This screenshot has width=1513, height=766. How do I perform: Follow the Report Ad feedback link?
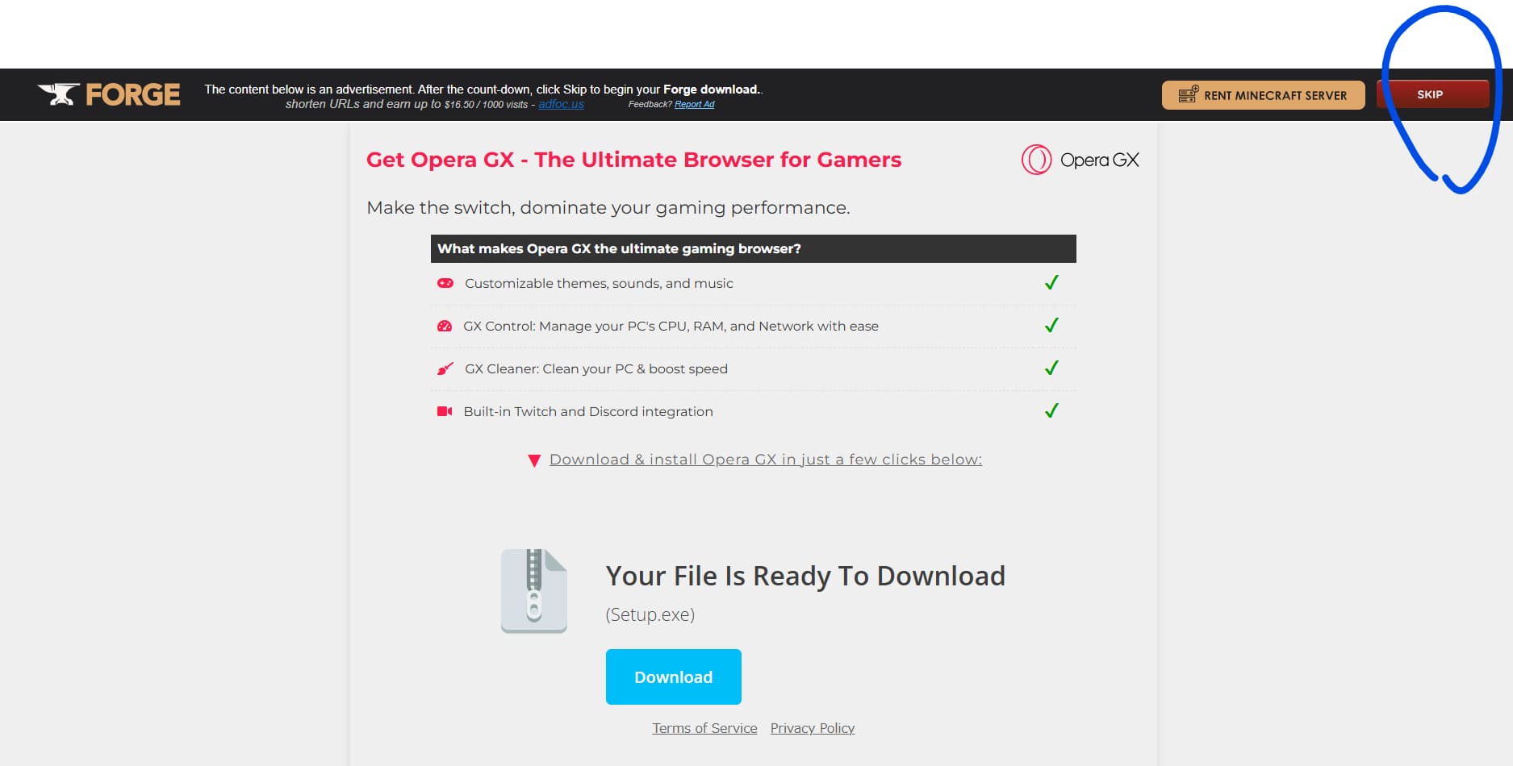[x=694, y=104]
